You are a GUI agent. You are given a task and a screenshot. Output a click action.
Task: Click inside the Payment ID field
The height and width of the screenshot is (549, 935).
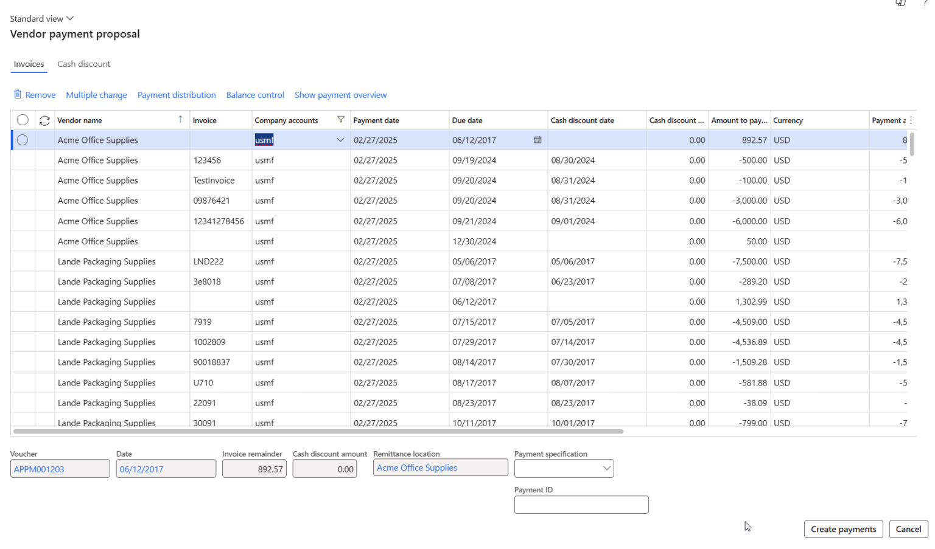point(581,505)
